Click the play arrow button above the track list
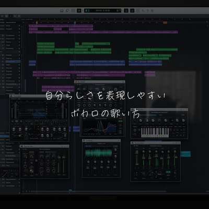The height and width of the screenshot is (209, 209). [x=10, y=16]
